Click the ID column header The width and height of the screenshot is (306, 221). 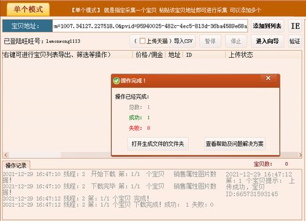click(x=204, y=55)
